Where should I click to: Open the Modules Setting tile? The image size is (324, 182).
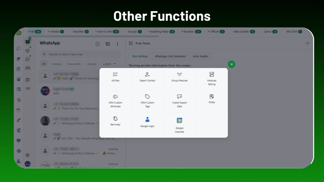211,79
